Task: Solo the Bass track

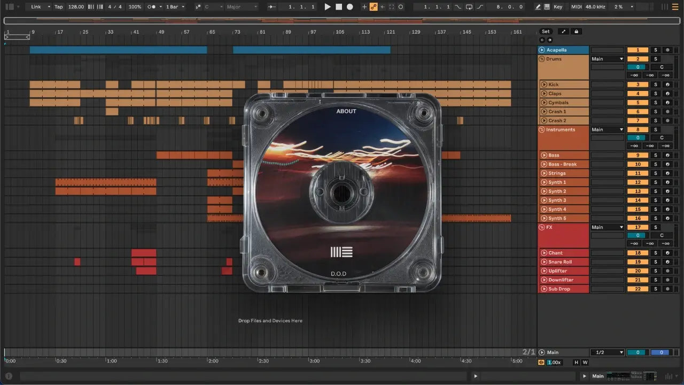Action: pyautogui.click(x=656, y=156)
